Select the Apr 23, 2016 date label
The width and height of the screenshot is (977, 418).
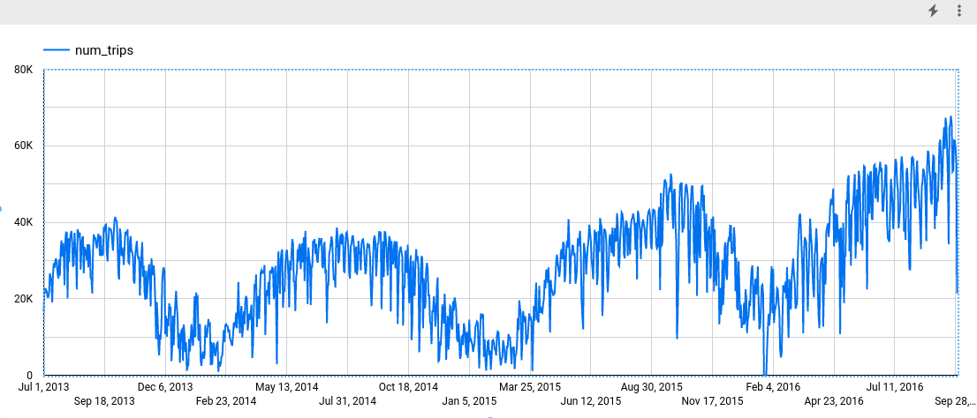tap(834, 401)
